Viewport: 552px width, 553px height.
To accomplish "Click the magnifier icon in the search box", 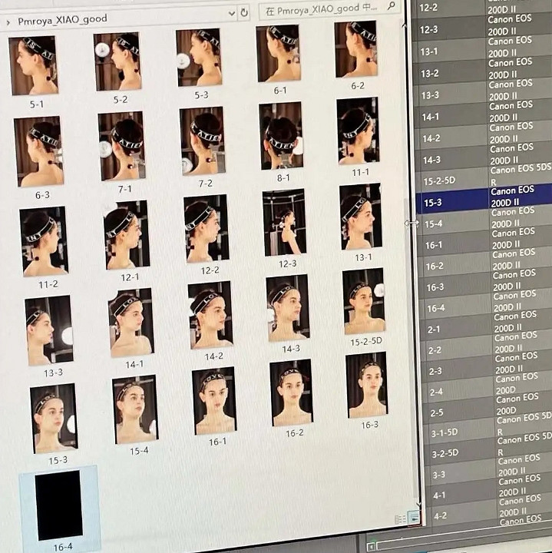I will coord(392,6).
